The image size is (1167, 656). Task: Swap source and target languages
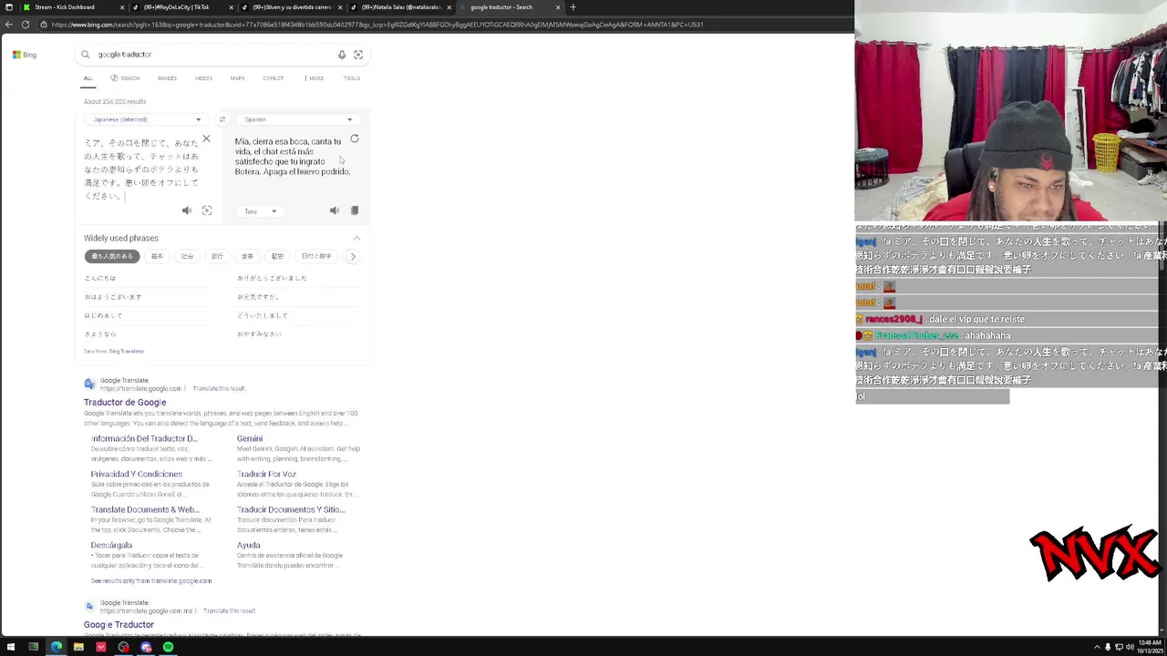point(222,119)
